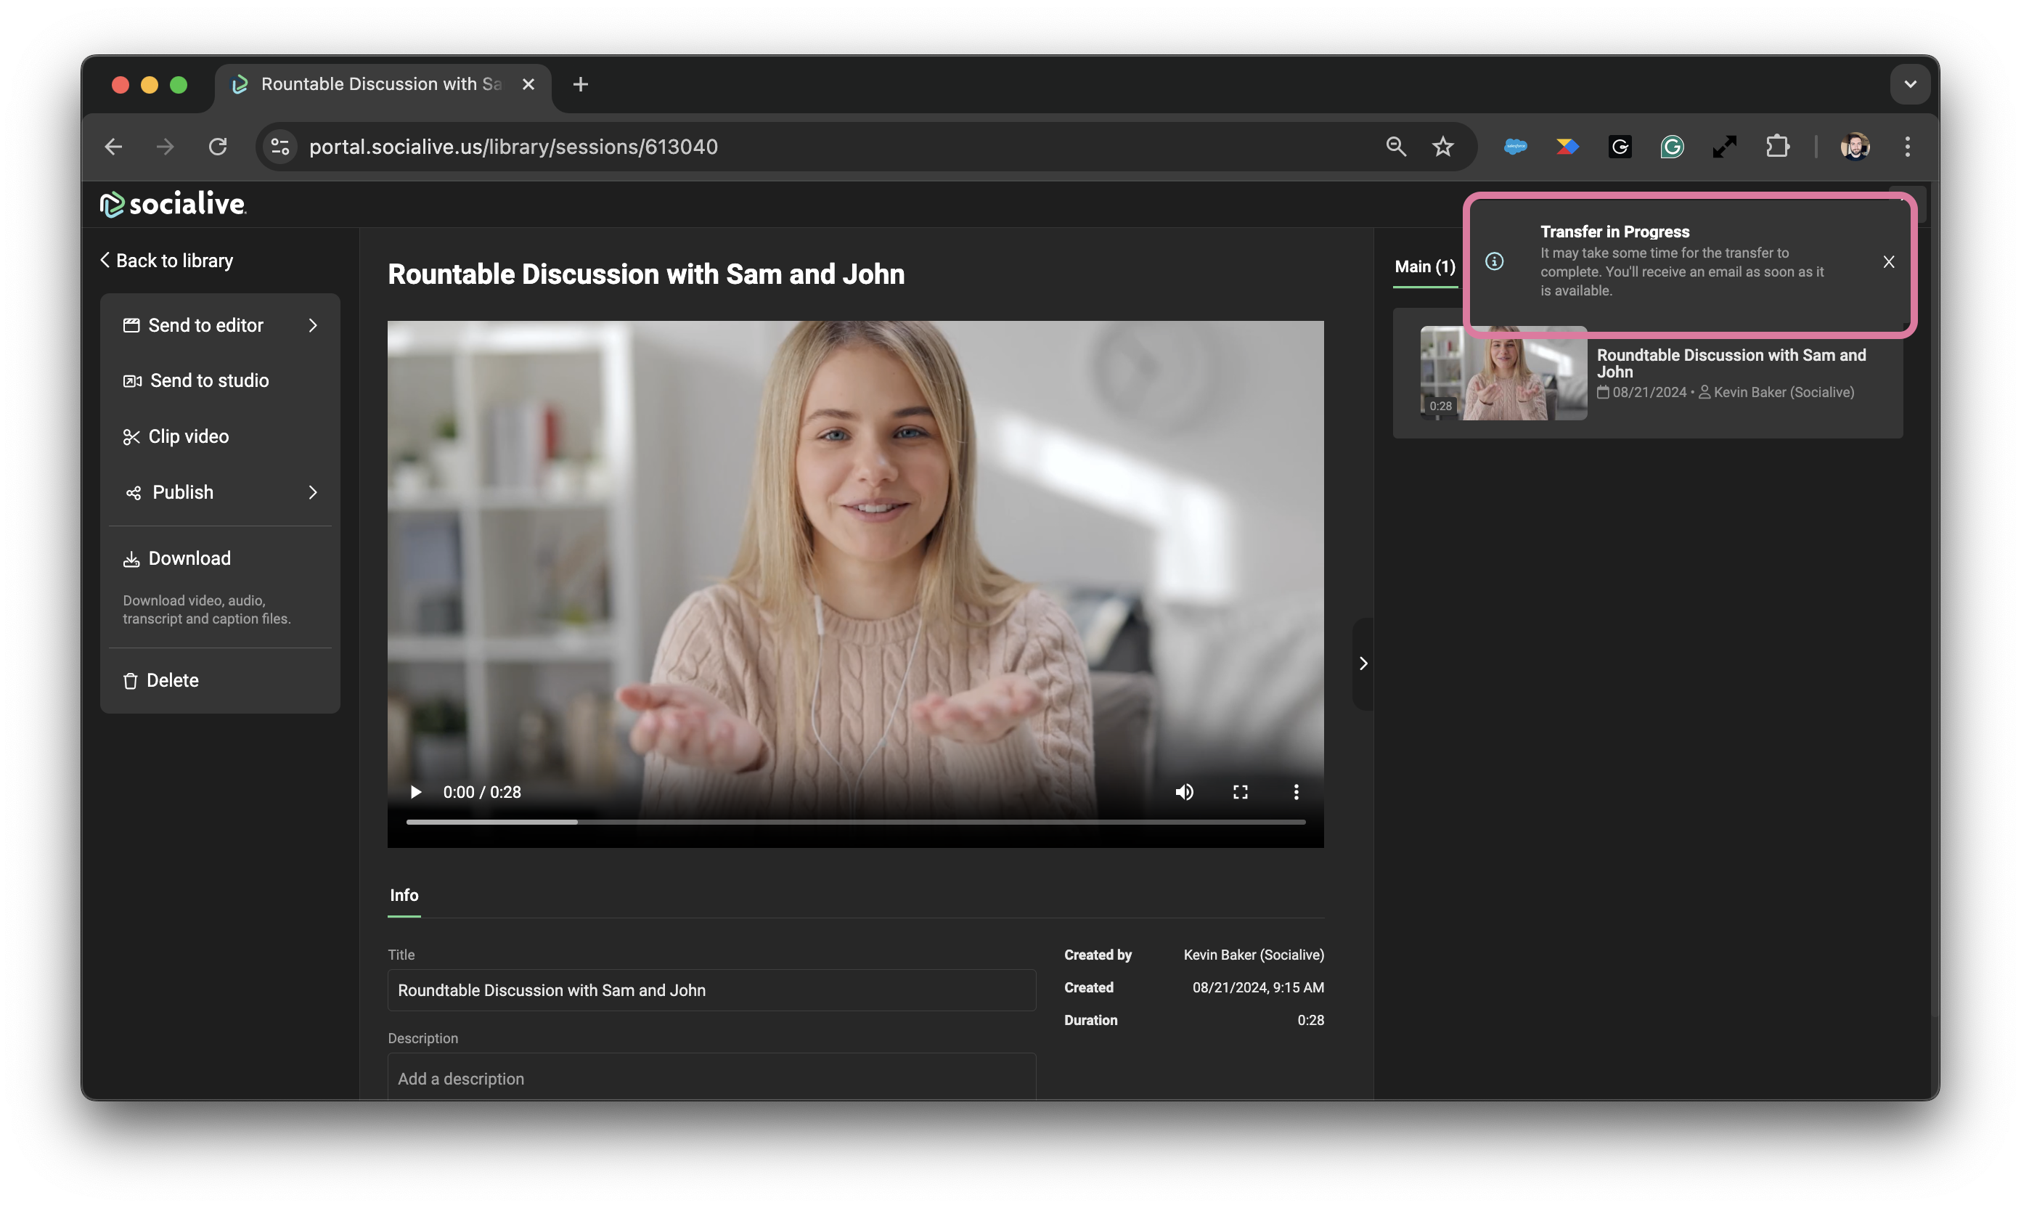The height and width of the screenshot is (1208, 2021).
Task: Play the video with the play icon
Action: tap(415, 792)
